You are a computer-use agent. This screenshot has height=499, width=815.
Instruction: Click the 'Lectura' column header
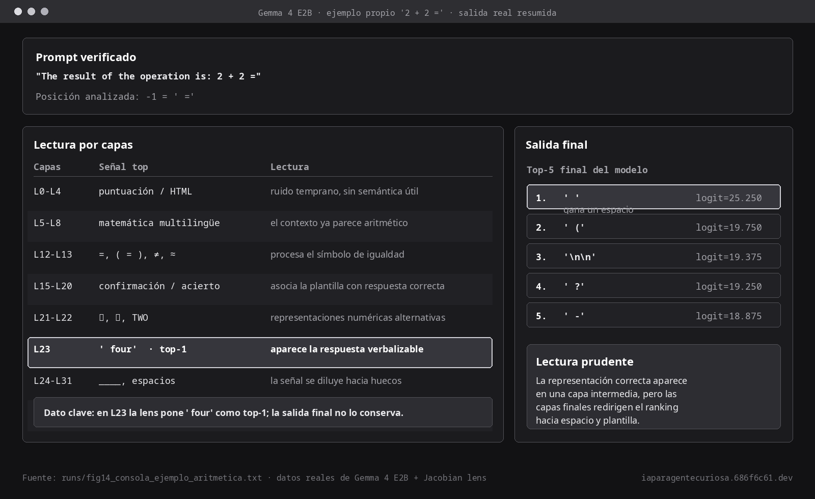click(x=289, y=167)
